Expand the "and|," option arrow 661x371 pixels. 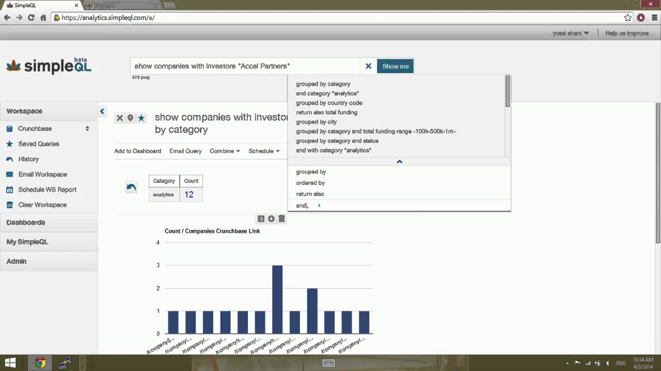[319, 206]
